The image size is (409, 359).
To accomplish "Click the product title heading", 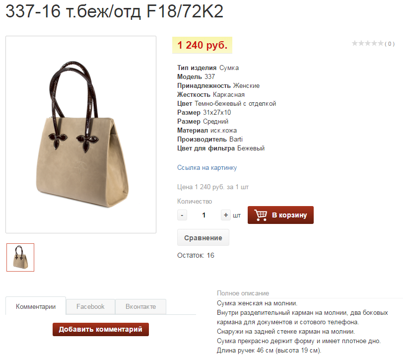I will 115,11.
